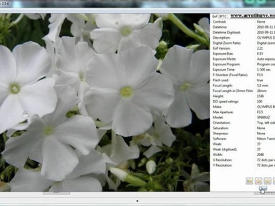This screenshot has width=275, height=206.
Task: Select the Week label
Action: click(x=217, y=144)
